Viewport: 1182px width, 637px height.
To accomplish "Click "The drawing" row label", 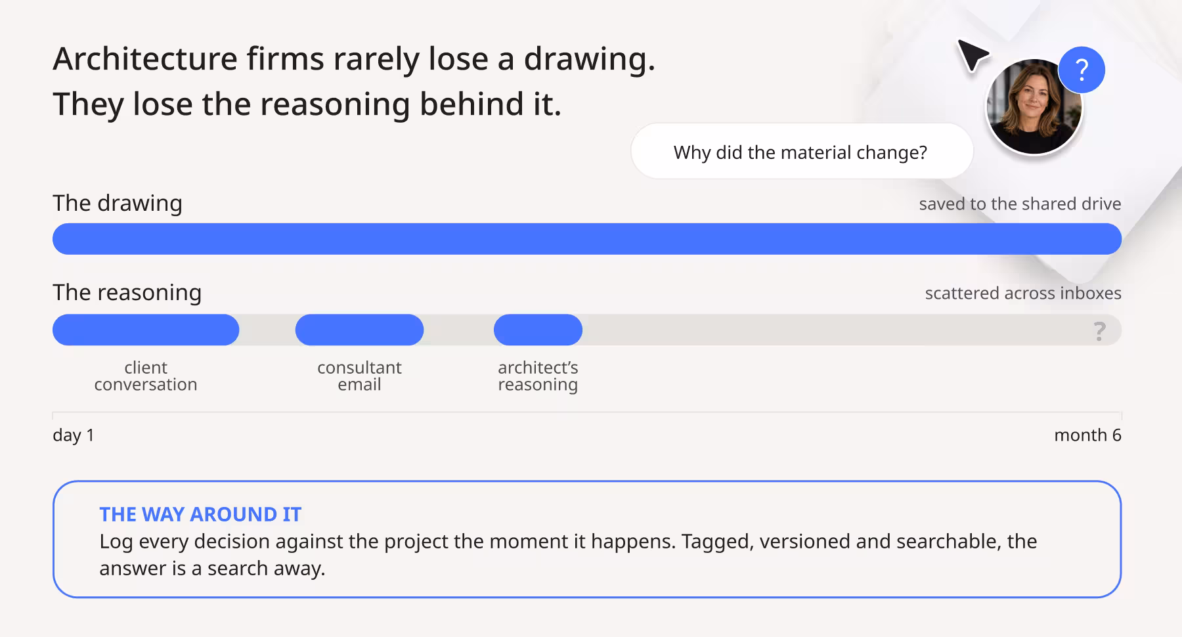I will pyautogui.click(x=118, y=204).
